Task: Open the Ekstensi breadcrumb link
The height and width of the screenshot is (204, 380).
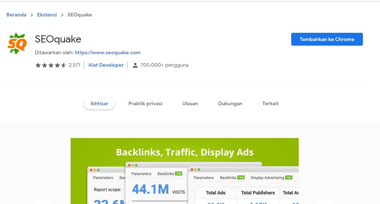Action: [47, 15]
